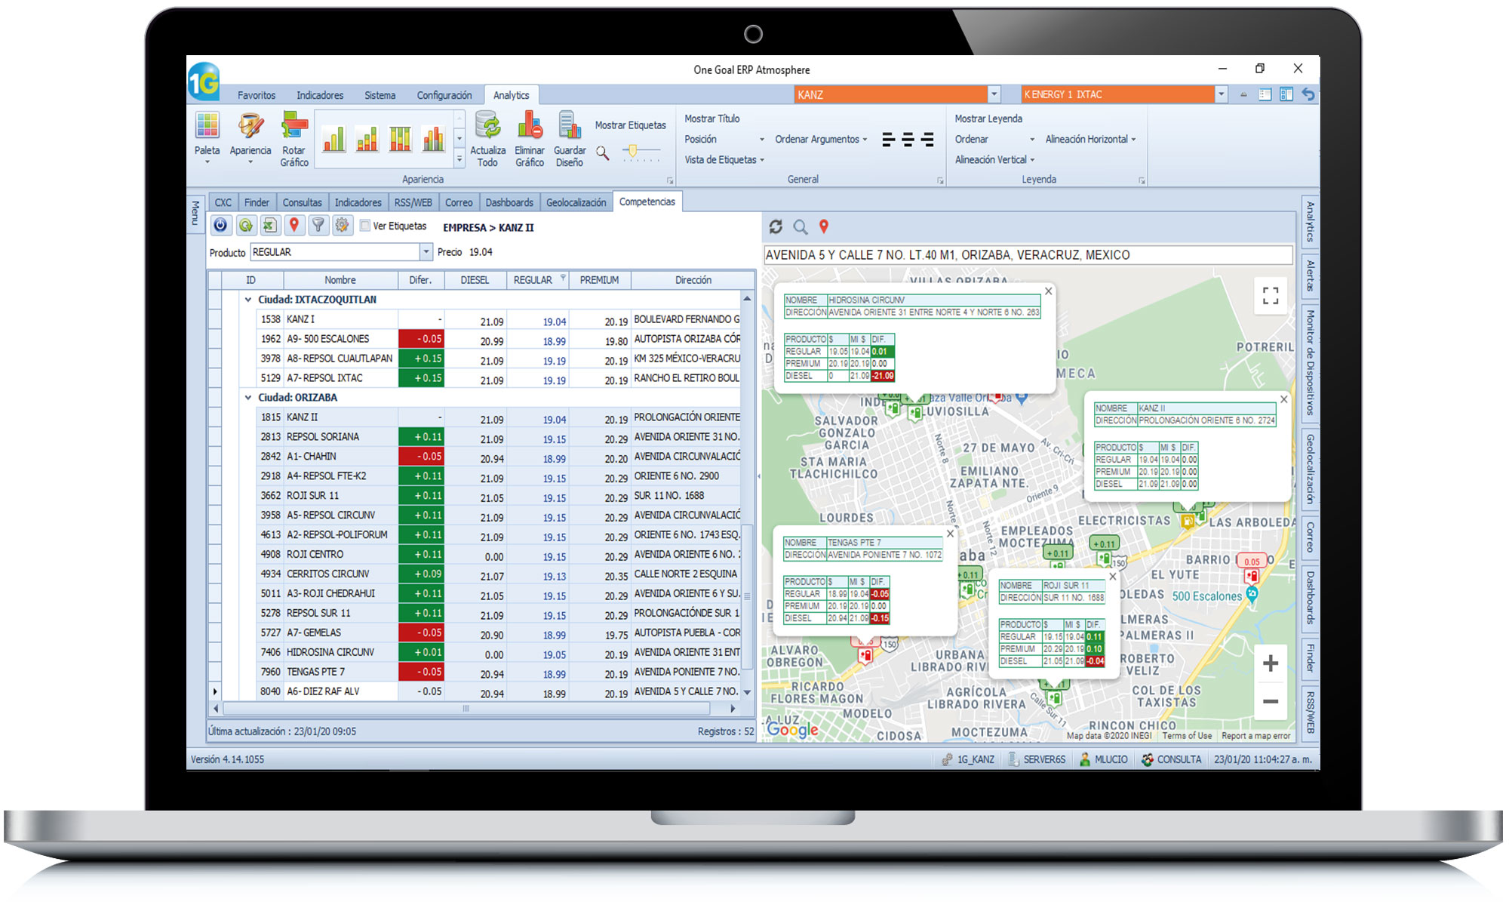Toggle map fullscreen view
The height and width of the screenshot is (908, 1509).
point(1271,296)
